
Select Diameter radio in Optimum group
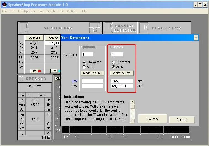[84, 62]
